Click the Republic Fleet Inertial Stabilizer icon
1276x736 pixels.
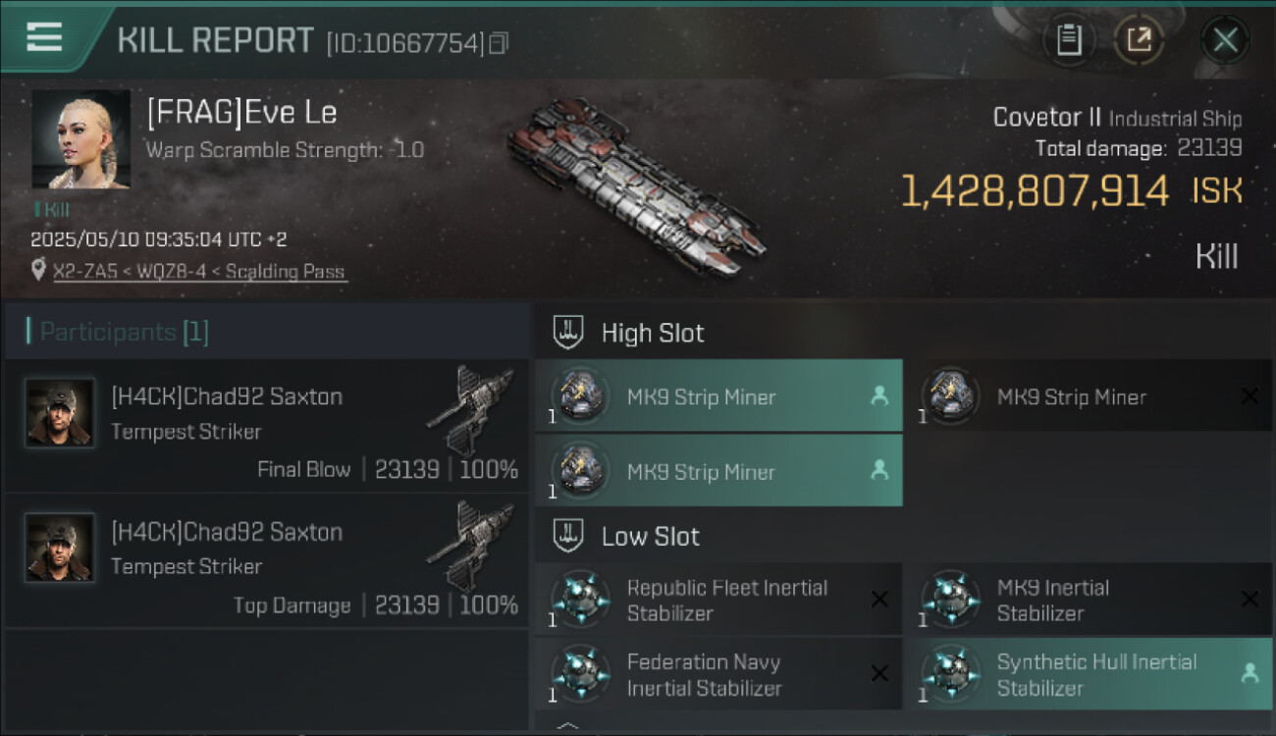580,599
